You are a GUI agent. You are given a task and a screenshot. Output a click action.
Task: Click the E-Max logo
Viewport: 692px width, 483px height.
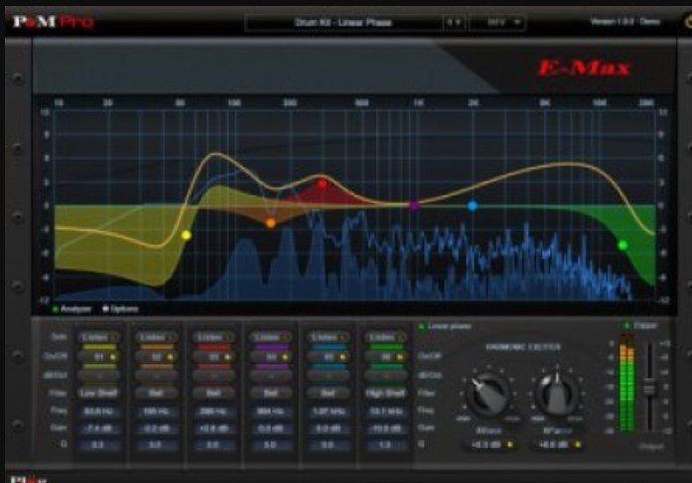click(x=584, y=68)
